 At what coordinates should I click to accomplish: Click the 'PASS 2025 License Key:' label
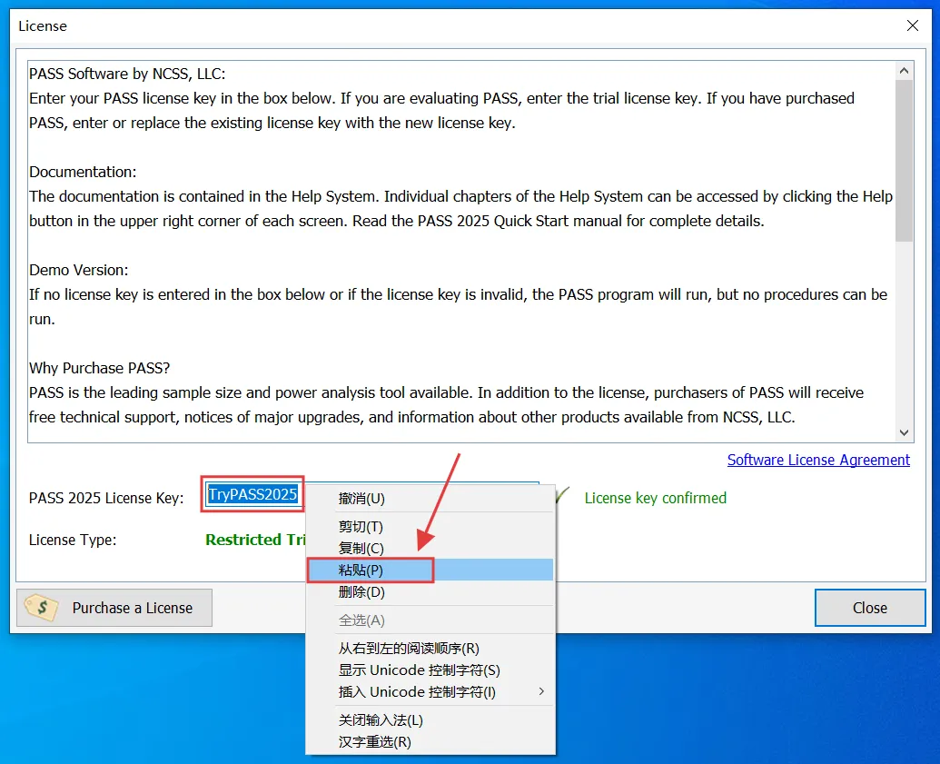tap(106, 499)
